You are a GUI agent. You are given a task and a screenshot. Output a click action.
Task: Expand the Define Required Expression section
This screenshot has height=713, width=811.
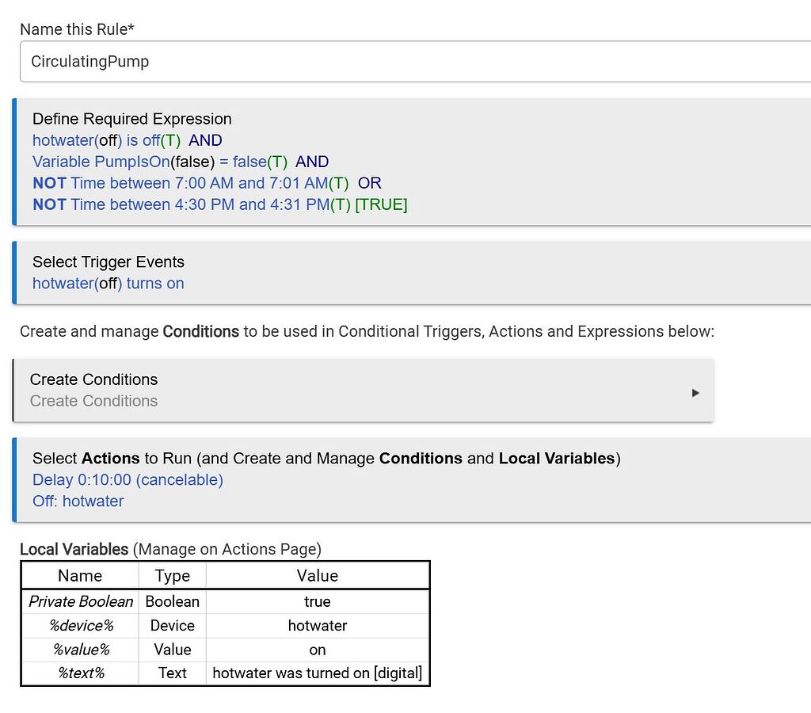tap(131, 119)
